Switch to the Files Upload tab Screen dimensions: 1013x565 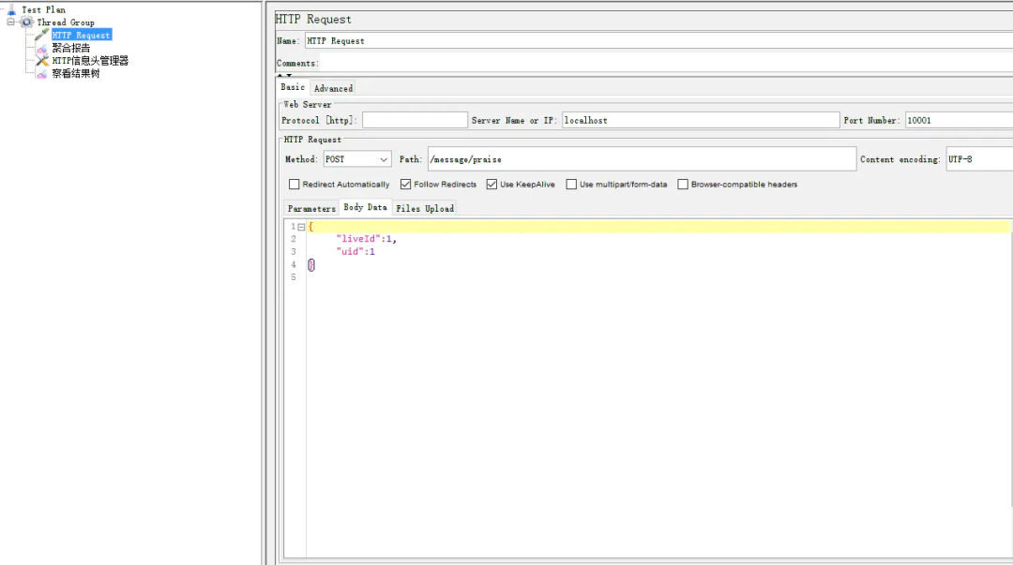[x=425, y=209]
